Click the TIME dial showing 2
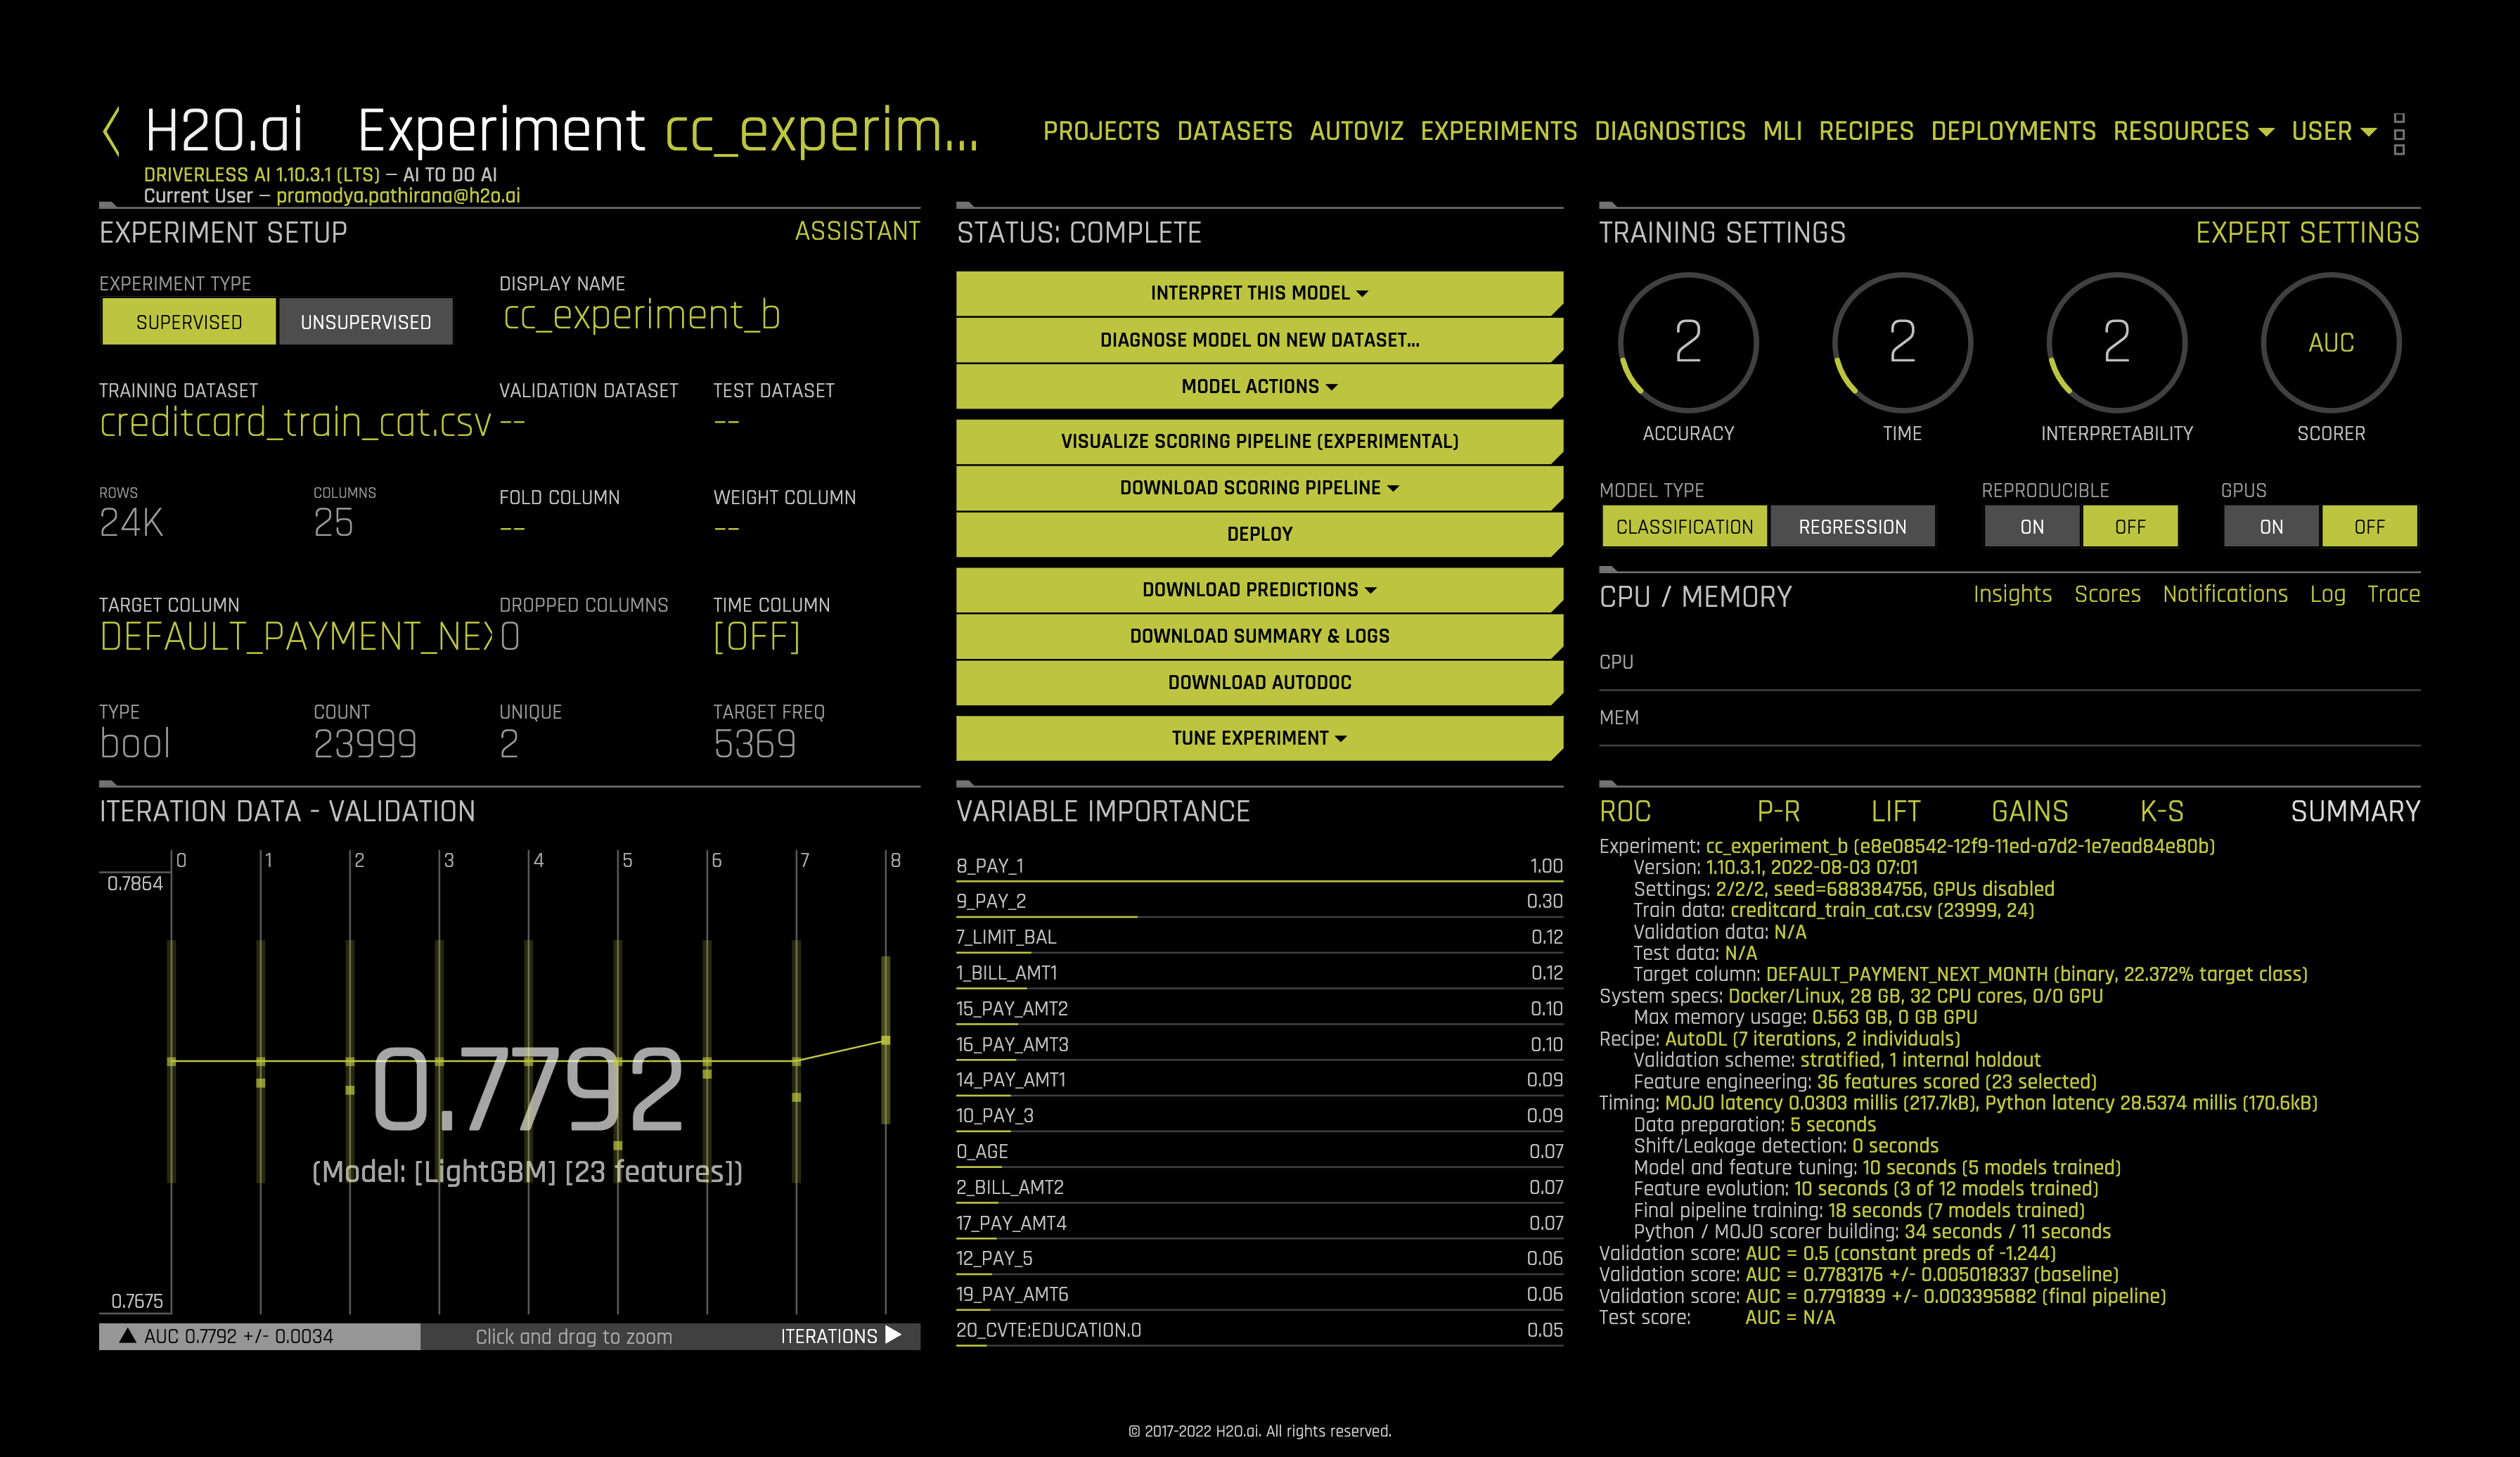Viewport: 2520px width, 1457px height. pyautogui.click(x=1902, y=342)
